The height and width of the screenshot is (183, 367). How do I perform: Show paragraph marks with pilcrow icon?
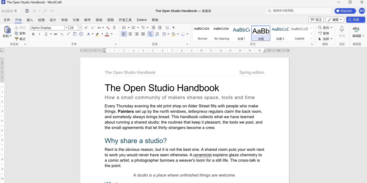pos(174,28)
